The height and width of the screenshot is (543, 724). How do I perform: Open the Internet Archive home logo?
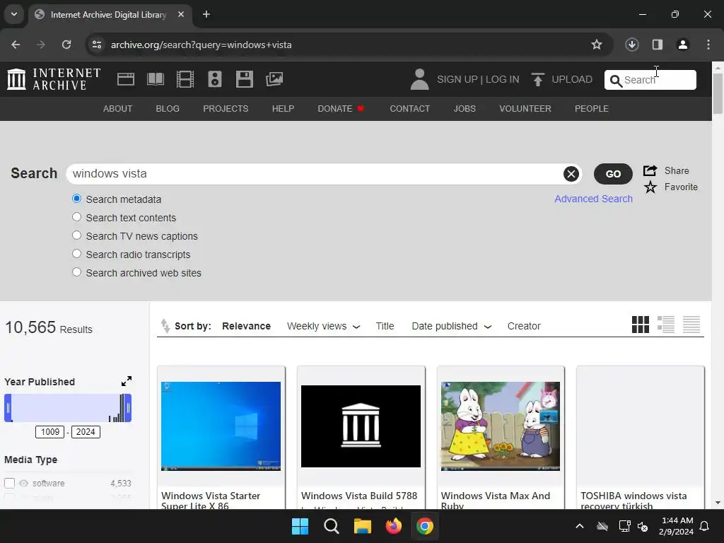[x=54, y=79]
